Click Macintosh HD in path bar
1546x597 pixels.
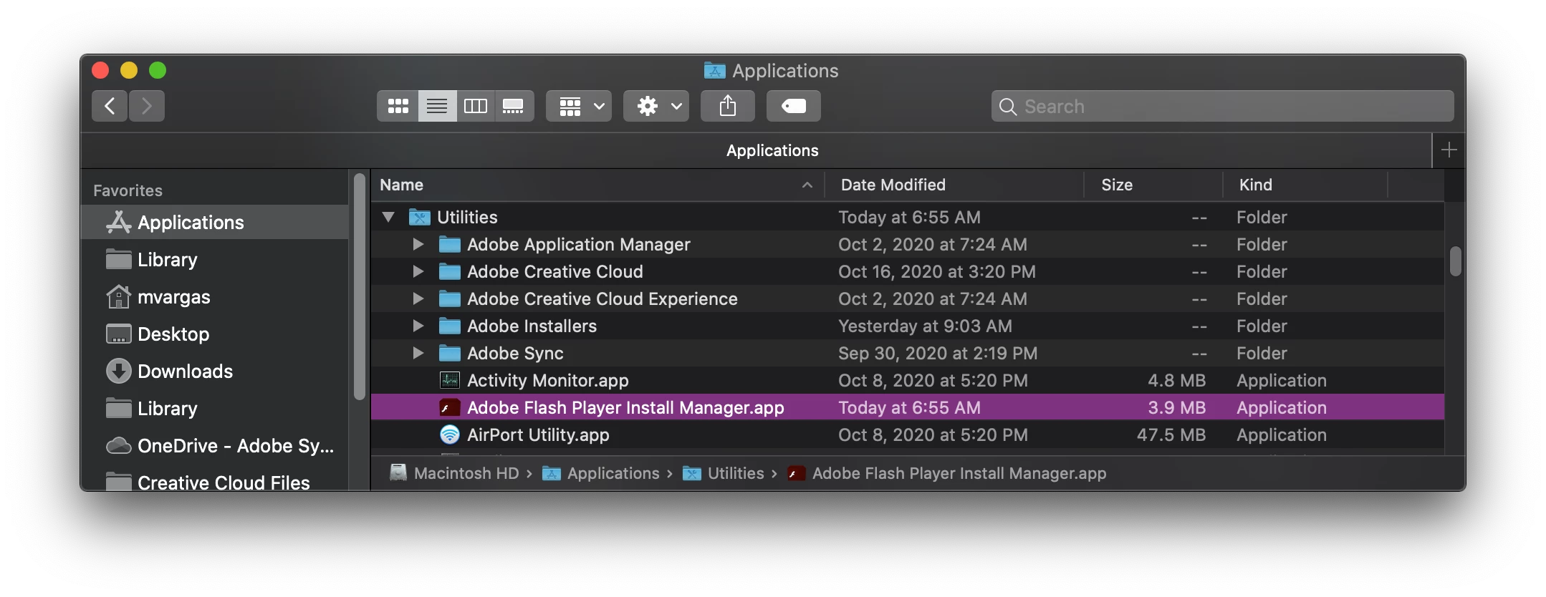(453, 473)
